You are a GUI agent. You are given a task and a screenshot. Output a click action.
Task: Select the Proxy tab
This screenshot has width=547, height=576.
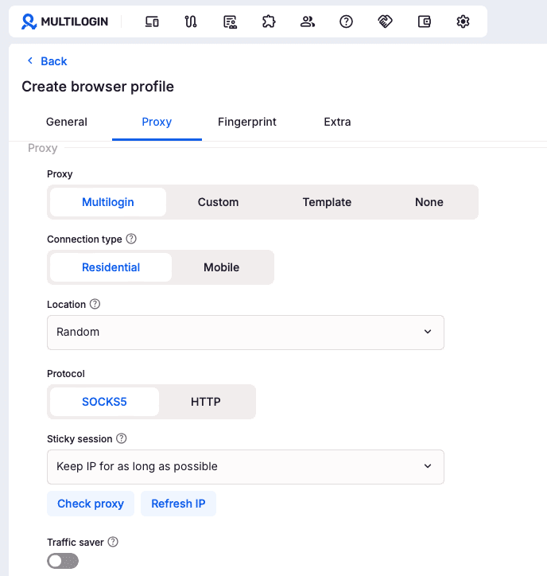(x=157, y=122)
